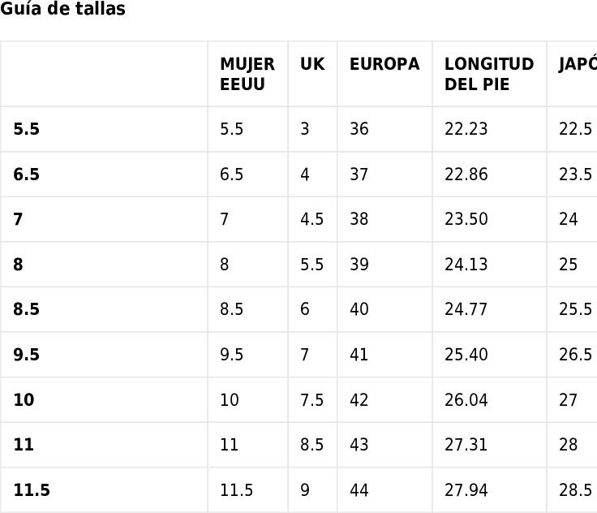The width and height of the screenshot is (597, 513).
Task: Click the 'Guía de tallas' heading
Action: pyautogui.click(x=62, y=8)
